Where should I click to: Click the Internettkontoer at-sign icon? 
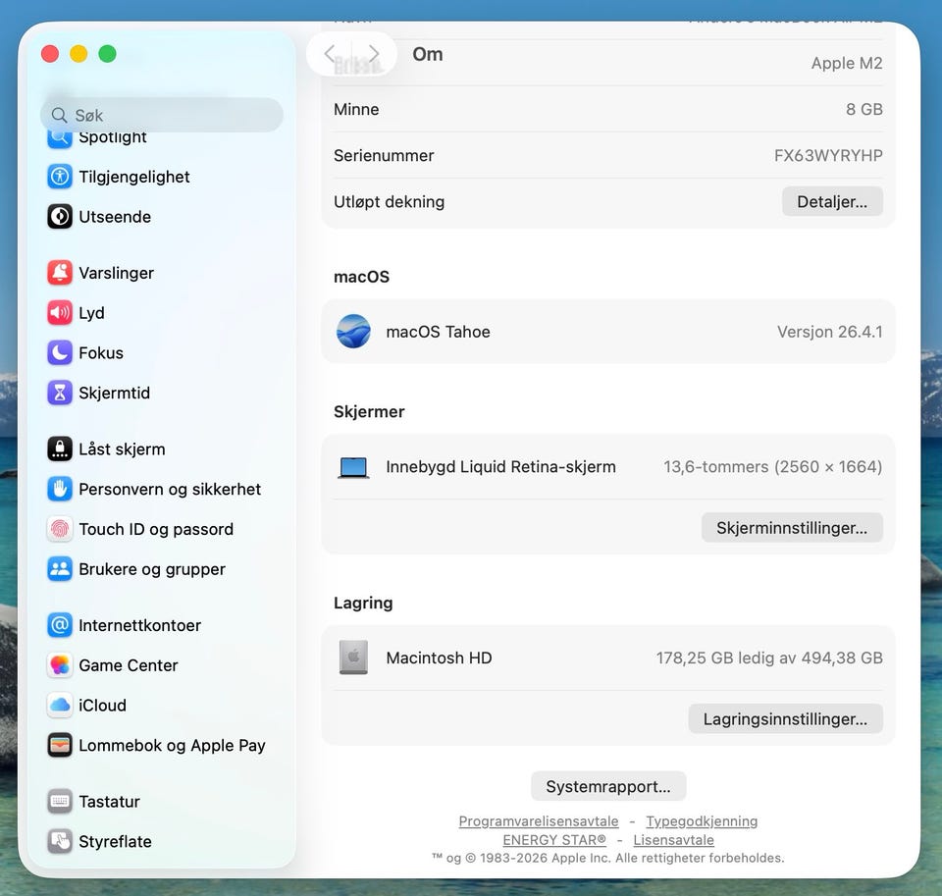tap(60, 625)
